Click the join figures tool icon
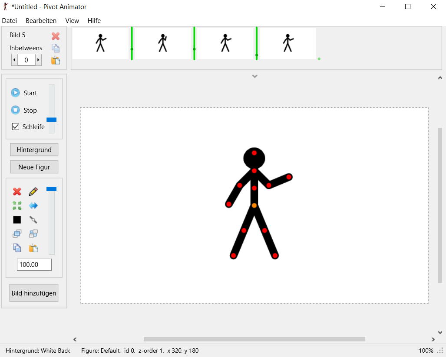The image size is (446, 357). [33, 220]
